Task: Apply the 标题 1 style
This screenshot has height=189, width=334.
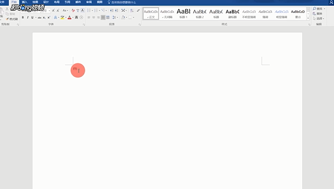Action: pos(183,14)
